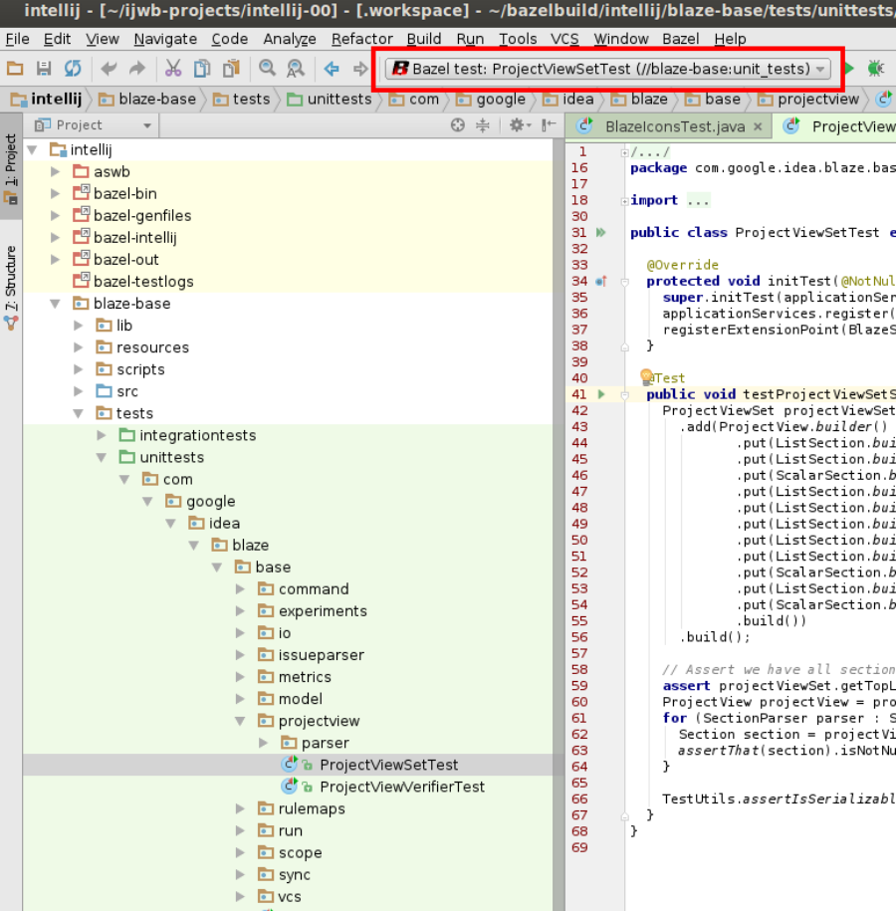Screen dimensions: 896x911
Task: Unfold the collapsed import block
Action: [624, 201]
